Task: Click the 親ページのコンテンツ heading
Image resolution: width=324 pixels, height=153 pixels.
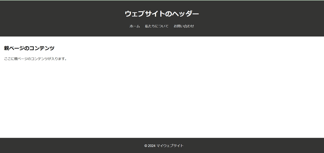Action: [29, 48]
